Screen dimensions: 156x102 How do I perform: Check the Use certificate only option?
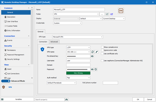(102, 54)
